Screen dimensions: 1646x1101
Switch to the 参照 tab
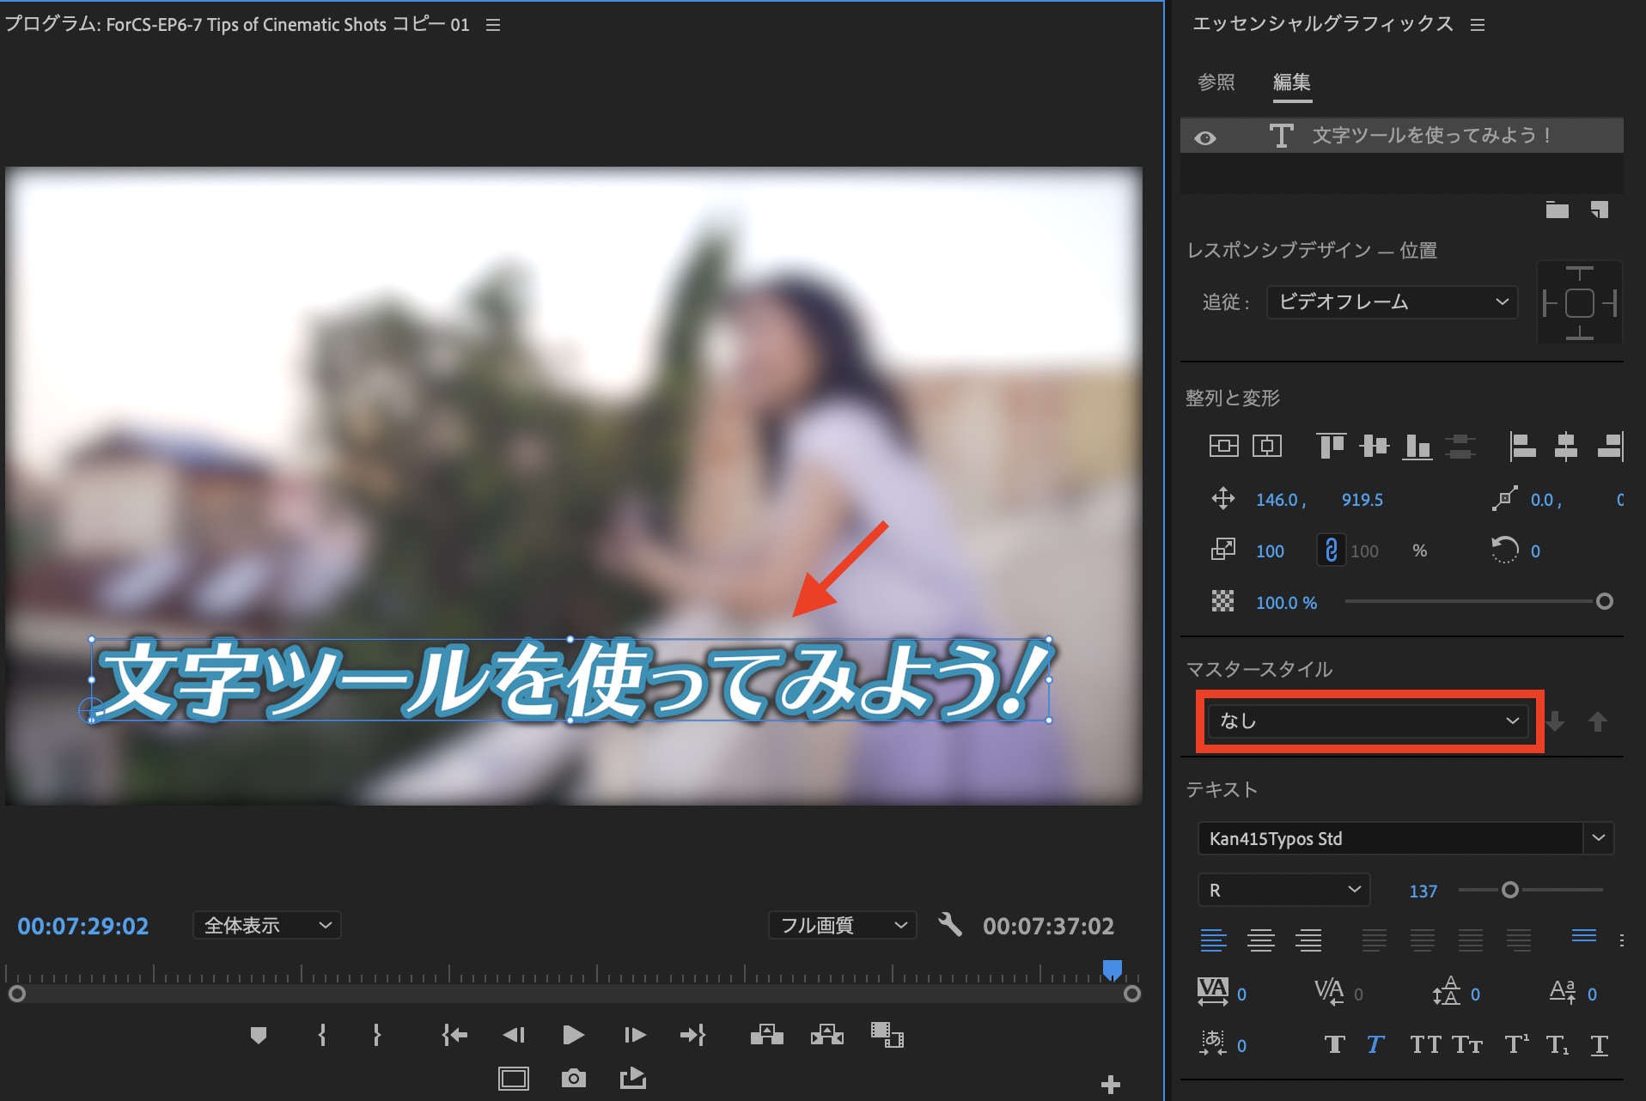(1216, 82)
